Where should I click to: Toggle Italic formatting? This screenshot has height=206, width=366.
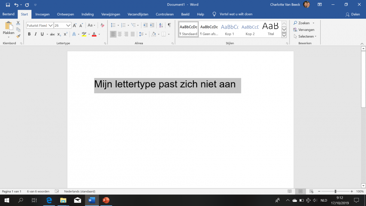[36, 34]
